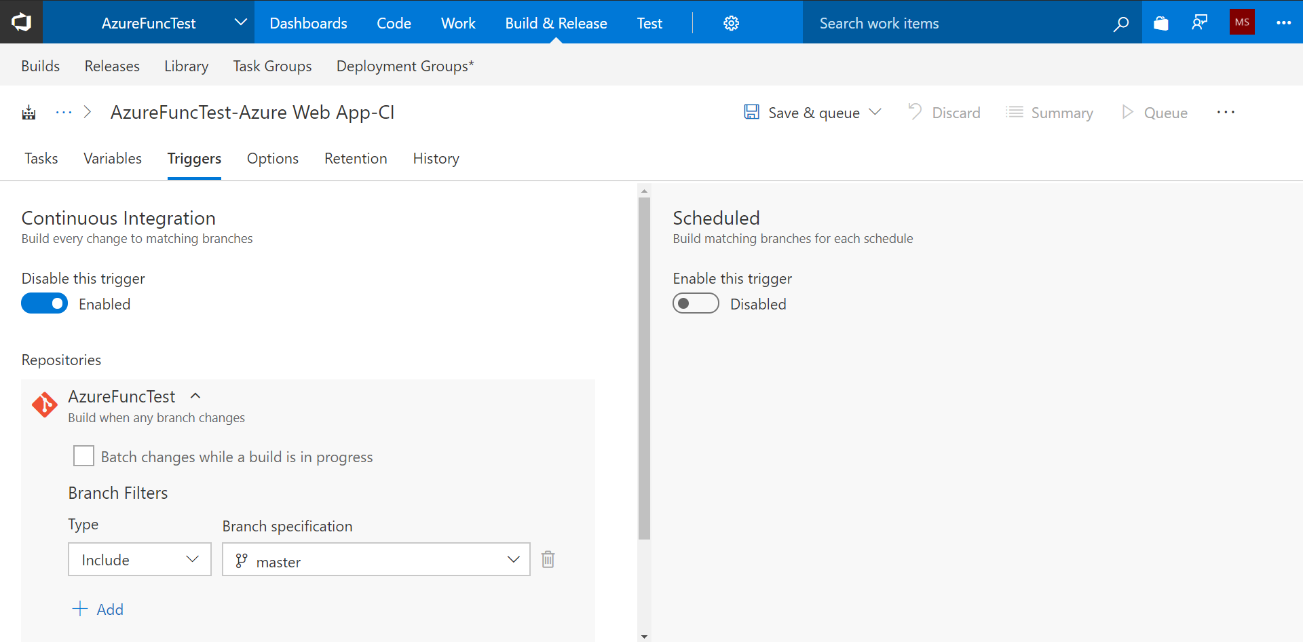Switch to the Retention tab
Viewport: 1303px width, 642px height.
pyautogui.click(x=356, y=158)
